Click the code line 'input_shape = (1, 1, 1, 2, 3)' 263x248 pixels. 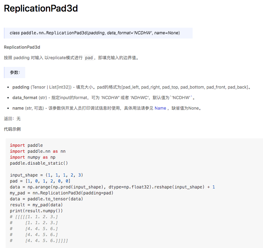47,175
